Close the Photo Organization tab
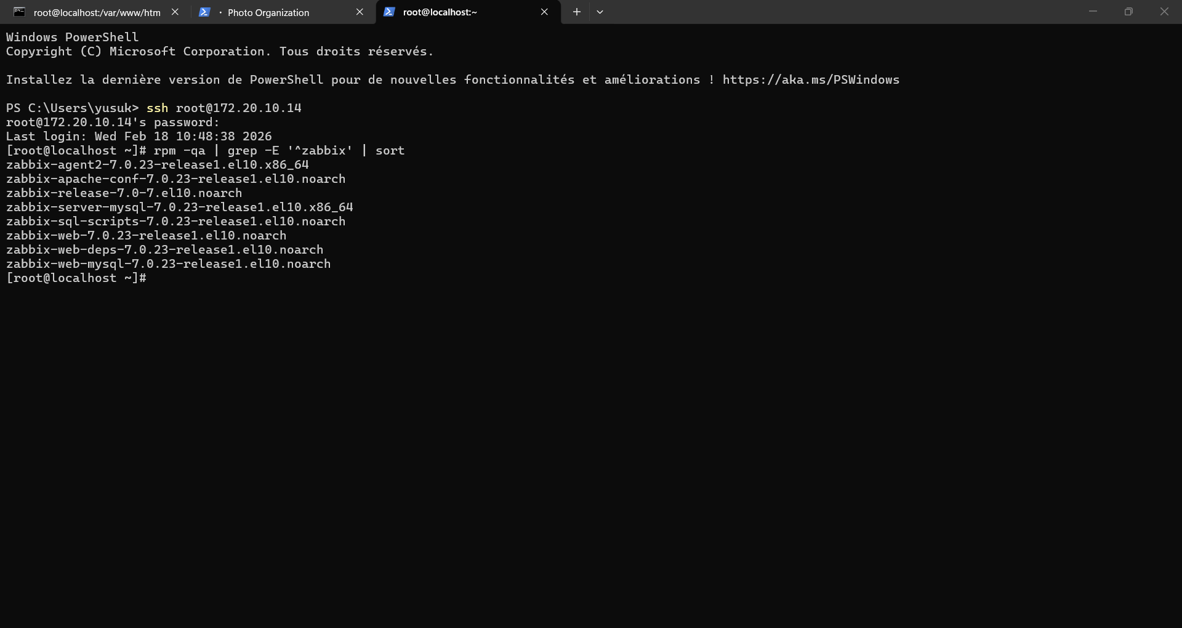Viewport: 1182px width, 628px height. 360,12
